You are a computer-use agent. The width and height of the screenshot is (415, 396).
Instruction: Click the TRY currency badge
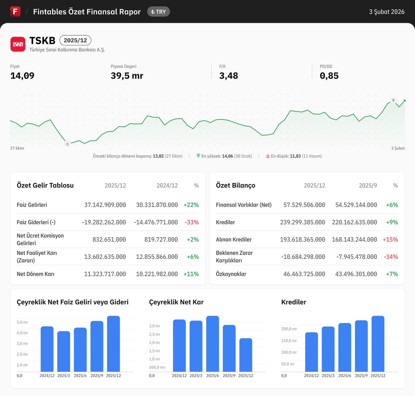[158, 12]
